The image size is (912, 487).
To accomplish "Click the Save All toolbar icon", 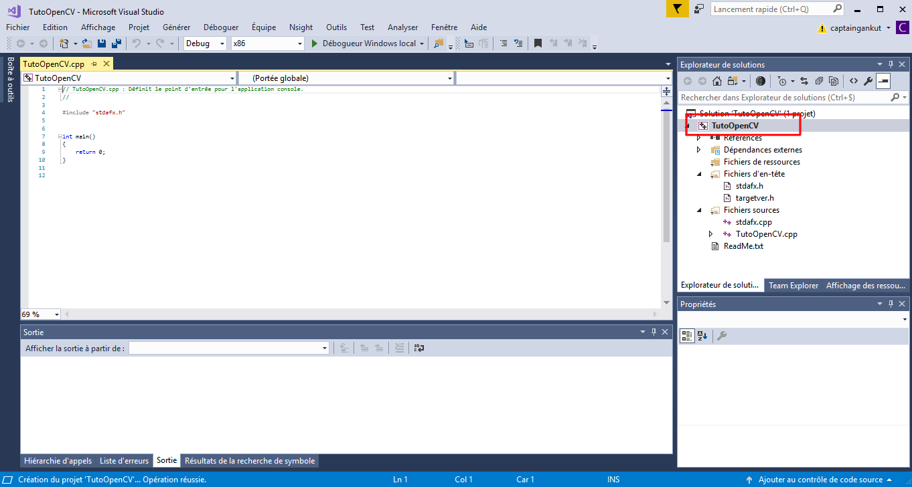I will pyautogui.click(x=116, y=43).
